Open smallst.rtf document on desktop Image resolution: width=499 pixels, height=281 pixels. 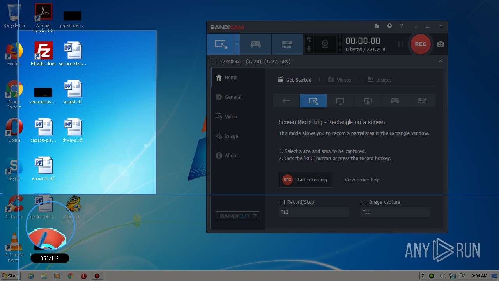pyautogui.click(x=73, y=92)
